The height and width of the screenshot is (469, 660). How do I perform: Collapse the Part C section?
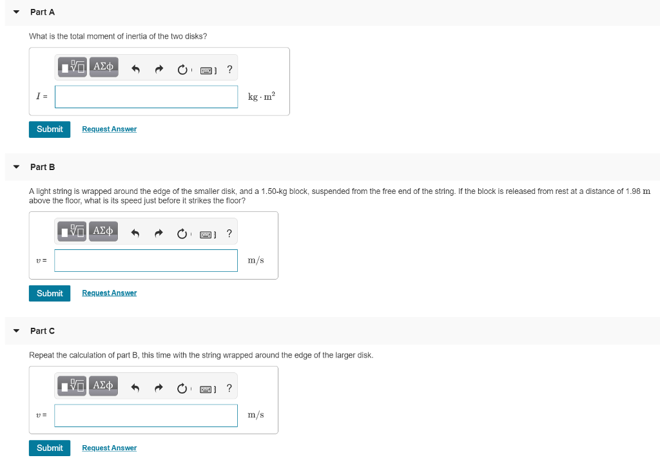point(15,330)
